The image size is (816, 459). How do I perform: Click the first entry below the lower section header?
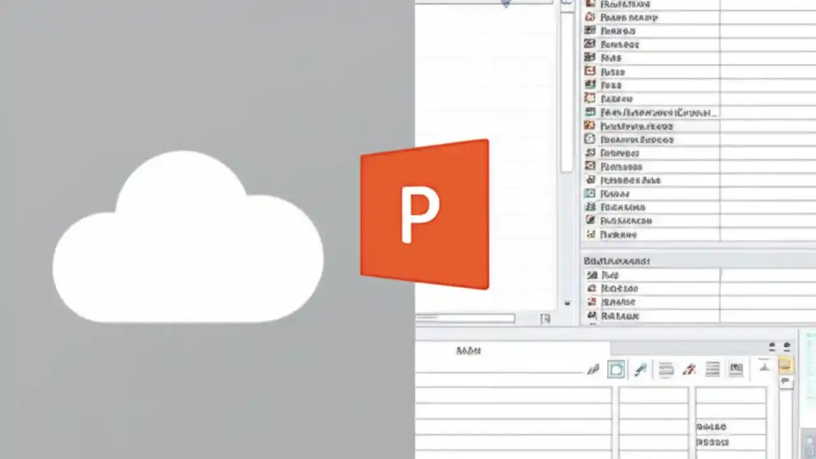pyautogui.click(x=609, y=275)
